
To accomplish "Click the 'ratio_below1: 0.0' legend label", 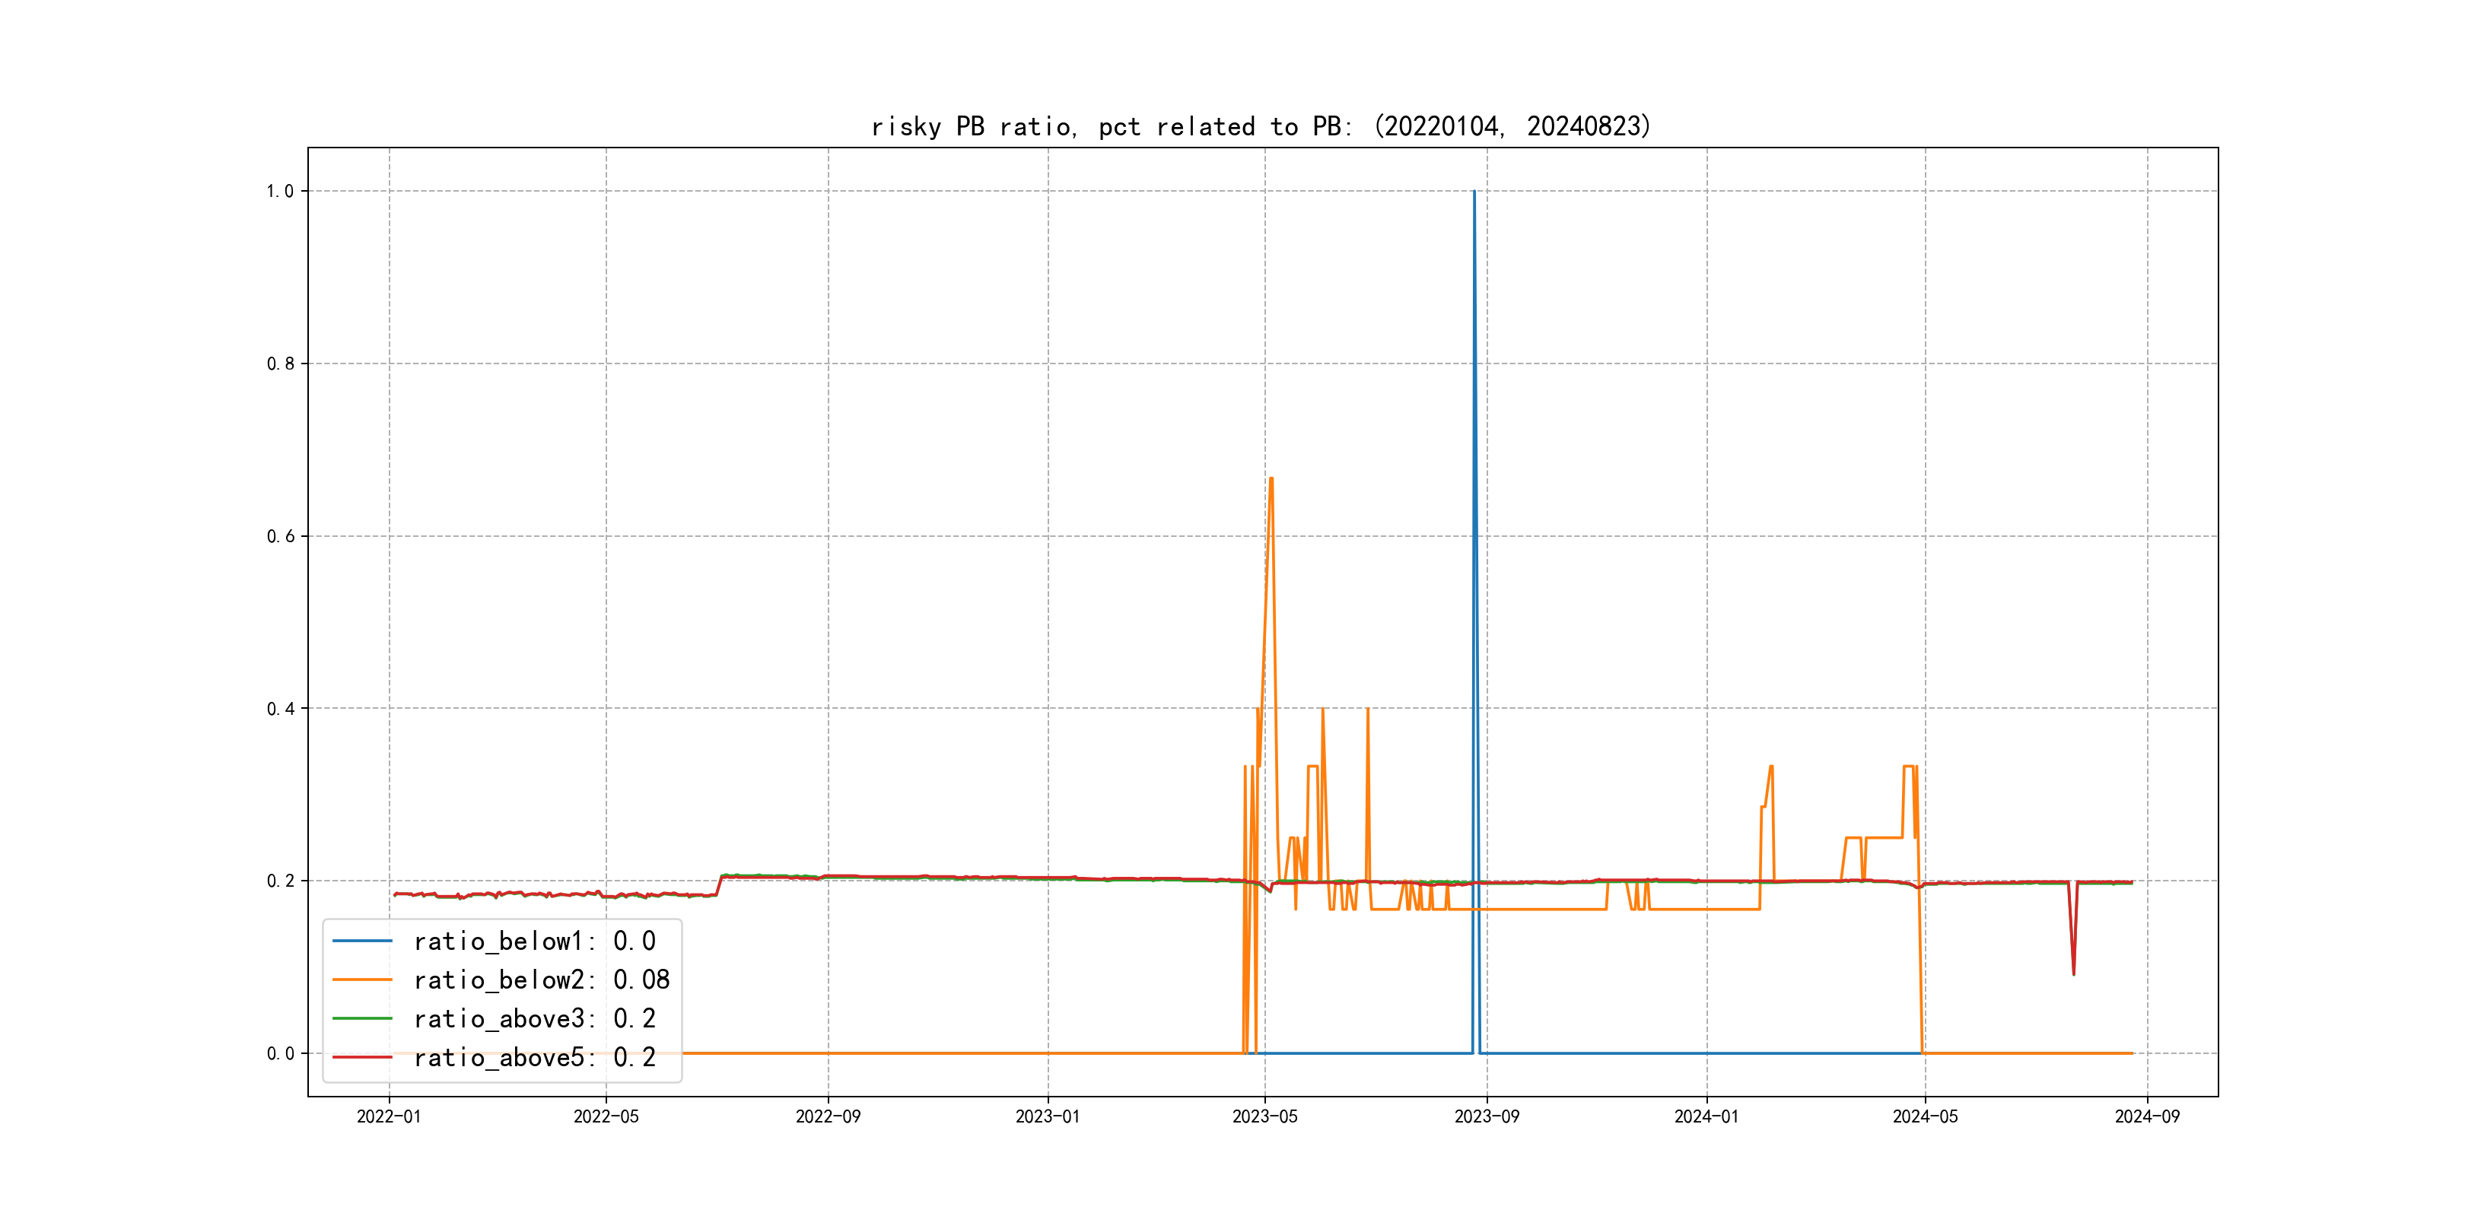I will pyautogui.click(x=534, y=941).
